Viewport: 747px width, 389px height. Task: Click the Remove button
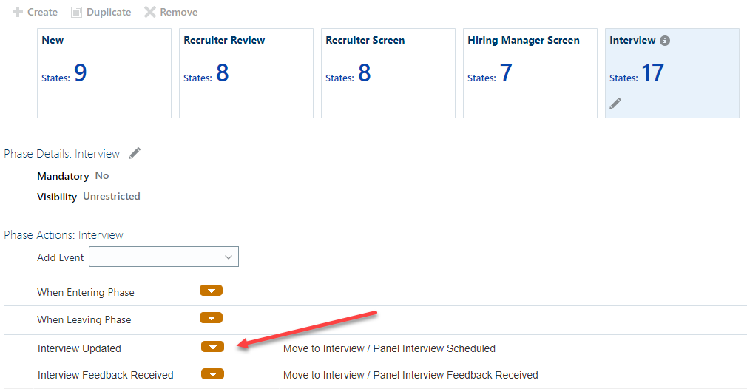171,12
